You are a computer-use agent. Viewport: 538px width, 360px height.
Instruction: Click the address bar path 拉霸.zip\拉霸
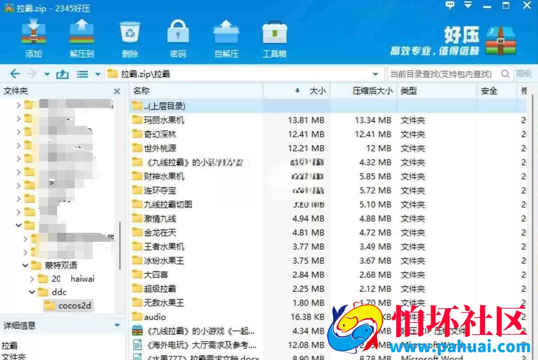(145, 74)
